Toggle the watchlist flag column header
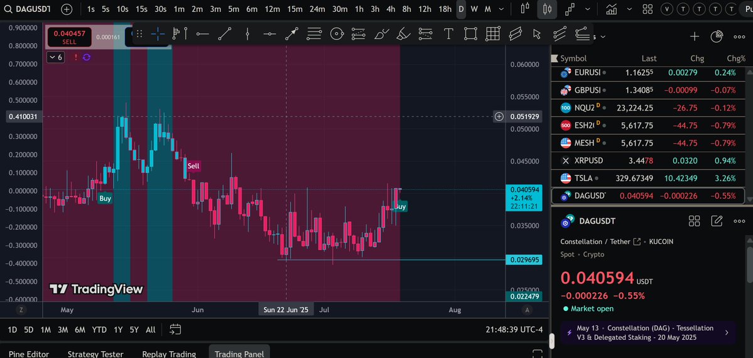 pos(556,58)
